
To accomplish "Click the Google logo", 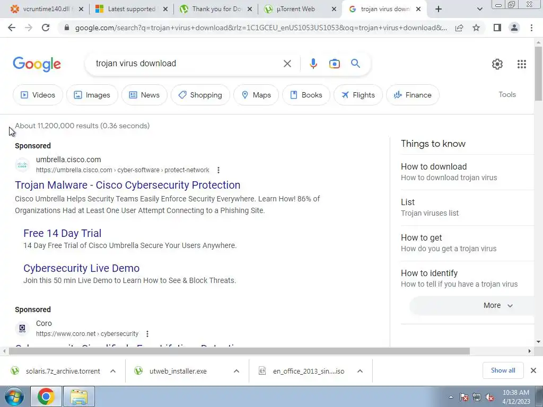I will [x=37, y=64].
